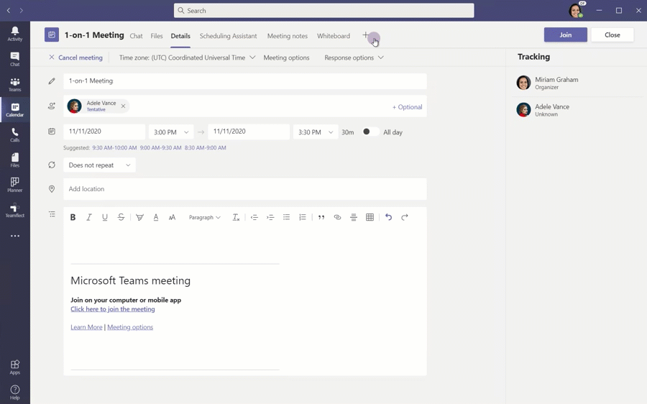Open font color picker
Image resolution: width=647 pixels, height=404 pixels.
(x=156, y=217)
